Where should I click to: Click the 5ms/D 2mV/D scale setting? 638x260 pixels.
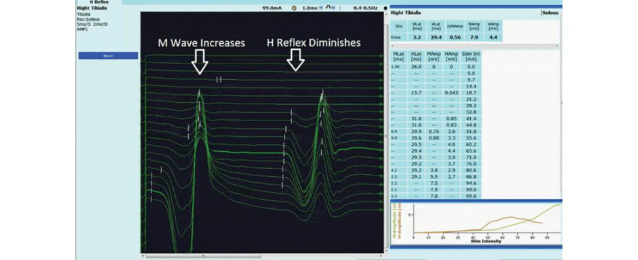point(92,24)
